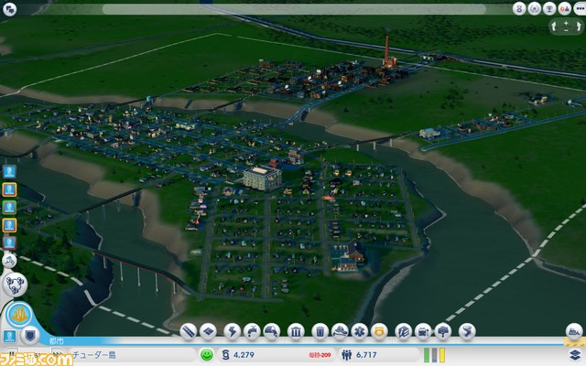
Task: Open the small round icon above region view
Action: tap(9, 261)
